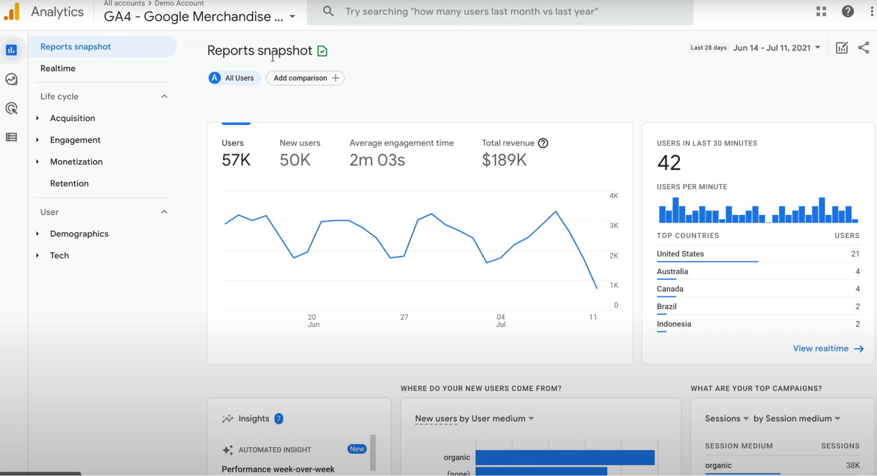Image resolution: width=877 pixels, height=476 pixels.
Task: Select the New users metric tab
Action: click(300, 154)
